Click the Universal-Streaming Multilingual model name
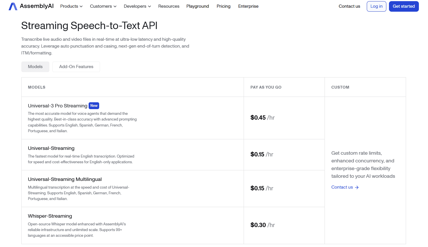The width and height of the screenshot is (428, 247). pos(65,179)
